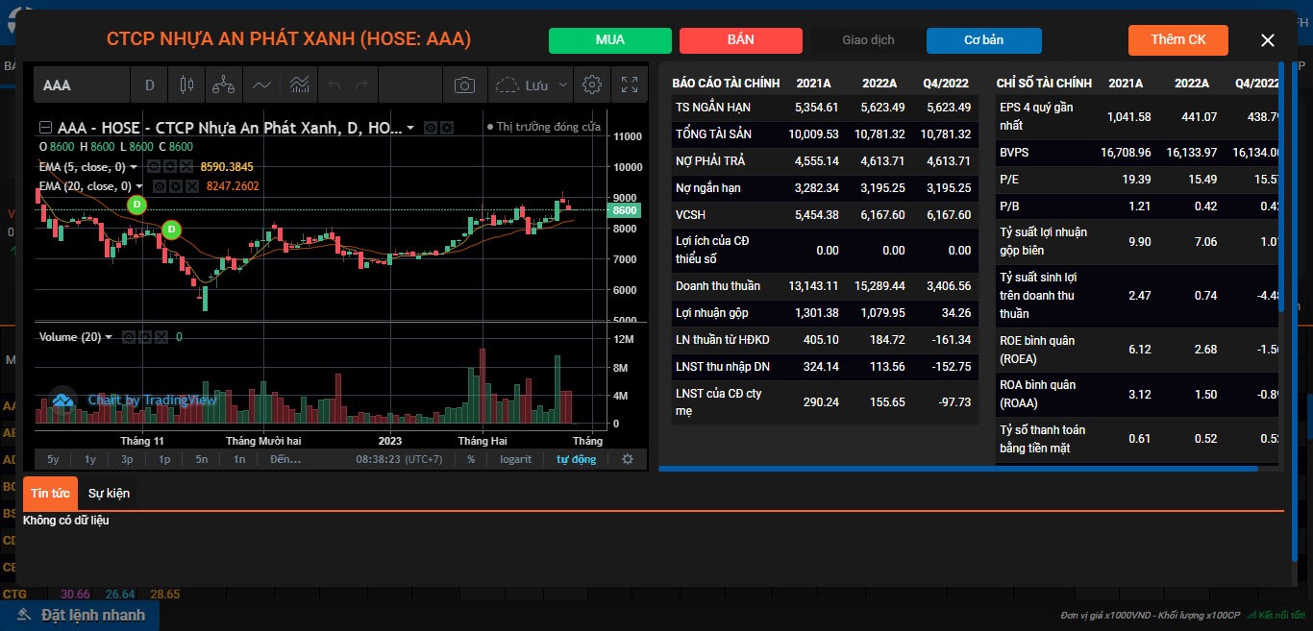1313x631 pixels.
Task: Toggle visibility of EMA 20 indicator
Action: [161, 186]
